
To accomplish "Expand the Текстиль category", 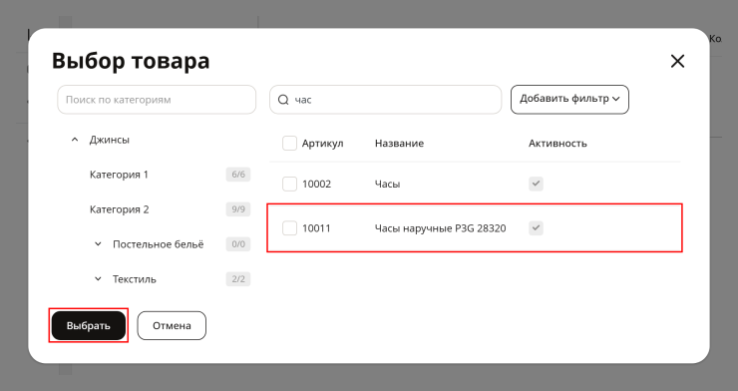I will [x=98, y=279].
